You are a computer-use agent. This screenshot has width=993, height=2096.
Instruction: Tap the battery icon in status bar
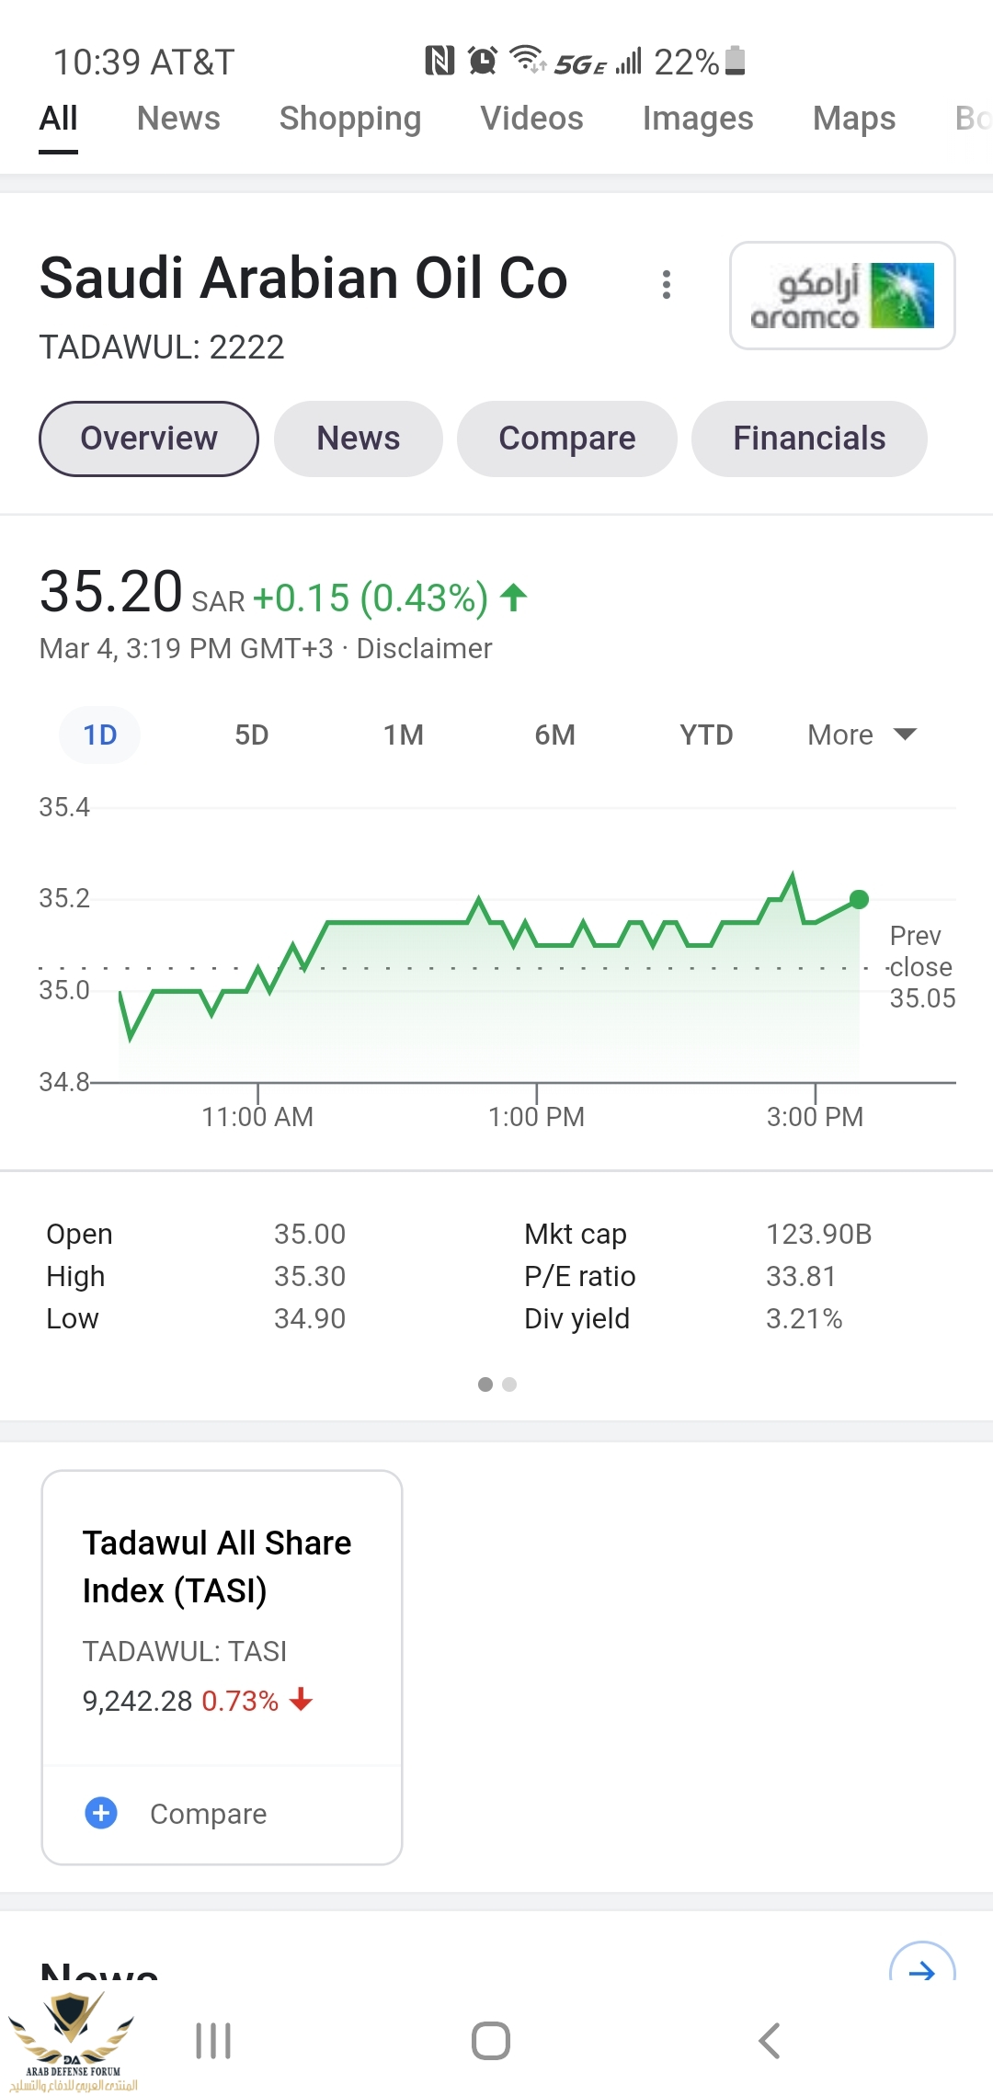[735, 61]
